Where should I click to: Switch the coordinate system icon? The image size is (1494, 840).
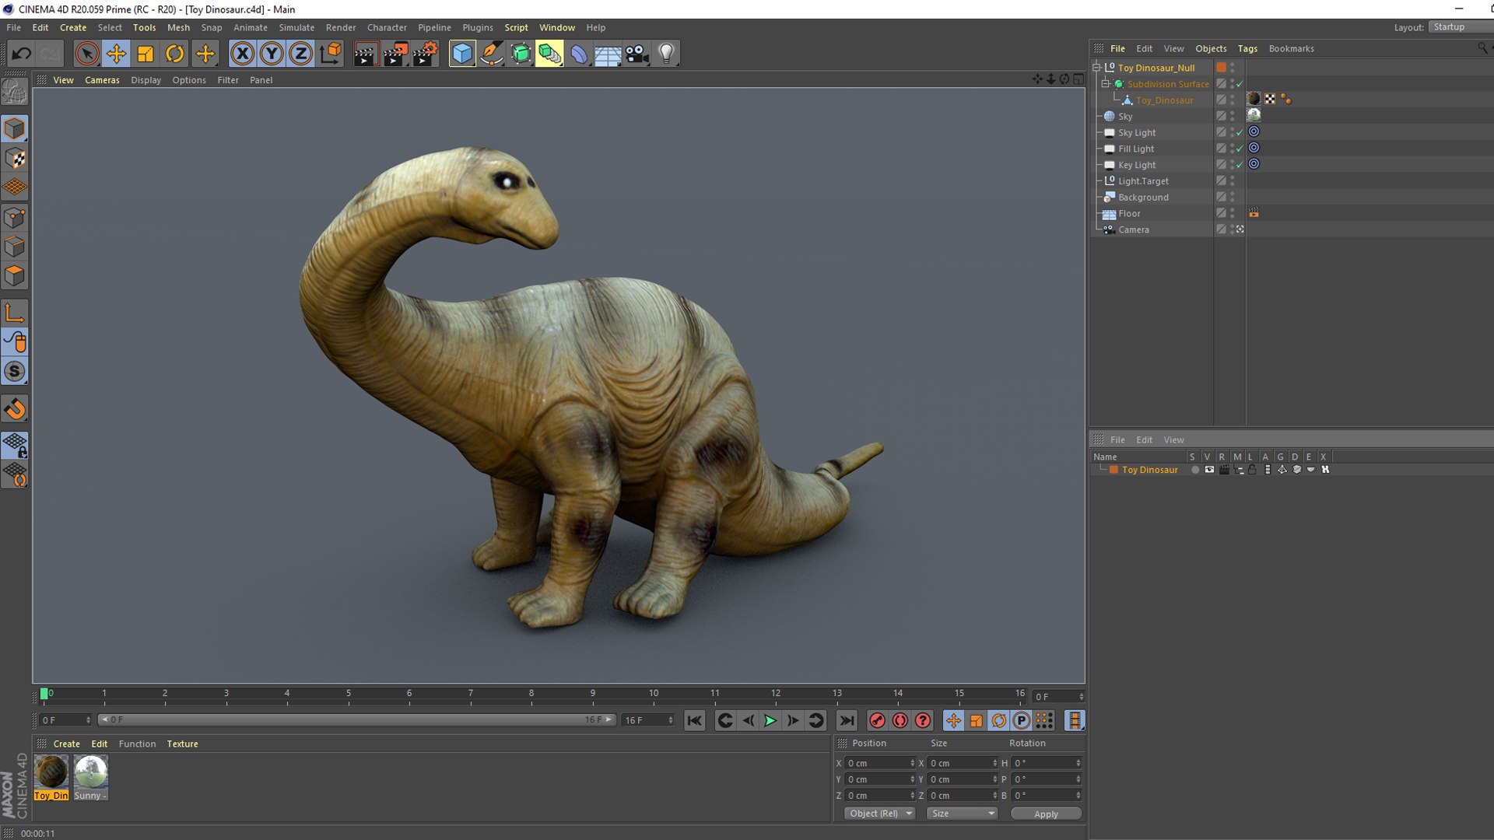(330, 54)
